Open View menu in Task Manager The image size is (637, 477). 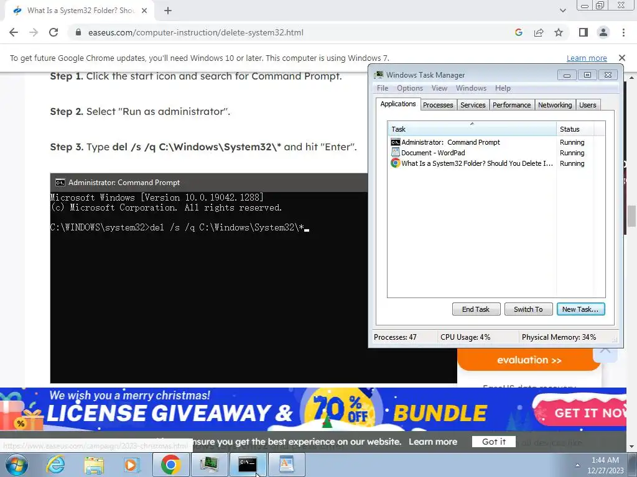[x=439, y=88]
